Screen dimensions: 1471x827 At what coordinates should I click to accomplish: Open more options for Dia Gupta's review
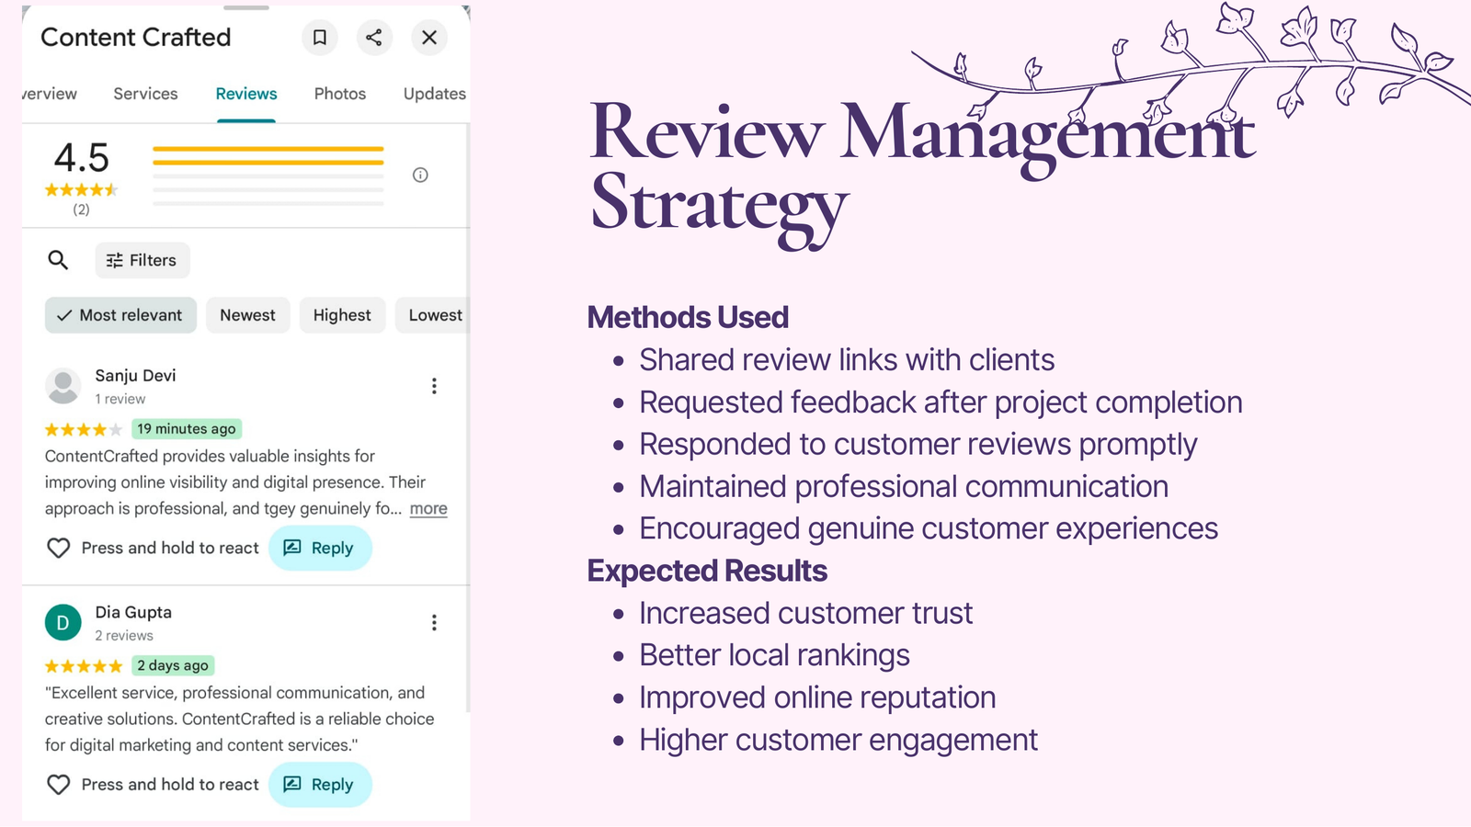pos(434,623)
